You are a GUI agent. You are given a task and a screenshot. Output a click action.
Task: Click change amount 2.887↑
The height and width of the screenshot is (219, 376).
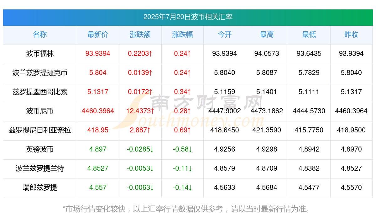(x=140, y=130)
